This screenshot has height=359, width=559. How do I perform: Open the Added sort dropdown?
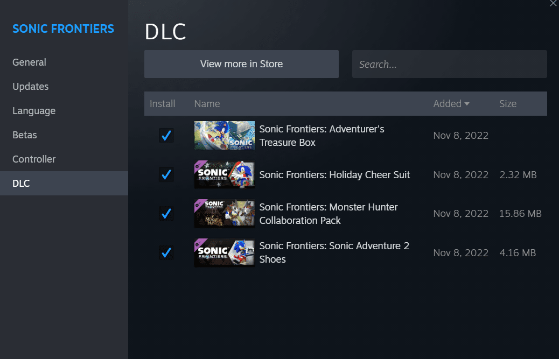point(451,103)
